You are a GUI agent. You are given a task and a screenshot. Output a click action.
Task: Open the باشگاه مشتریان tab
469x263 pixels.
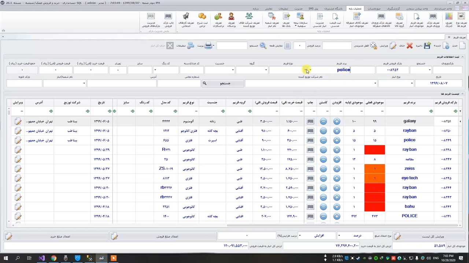click(x=333, y=8)
